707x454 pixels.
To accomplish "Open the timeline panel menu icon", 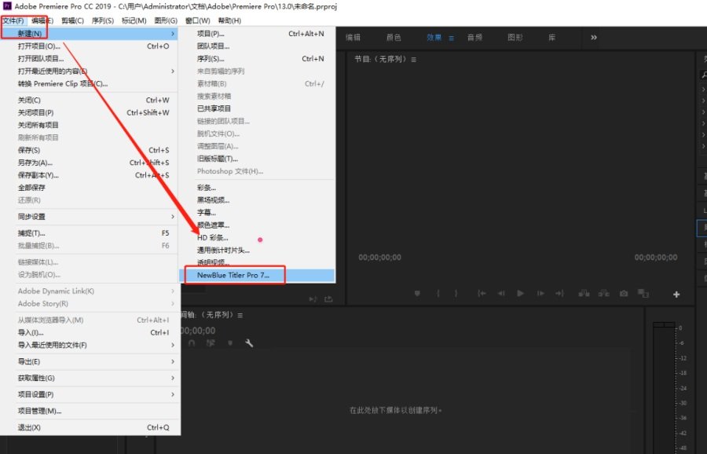I will tap(240, 315).
